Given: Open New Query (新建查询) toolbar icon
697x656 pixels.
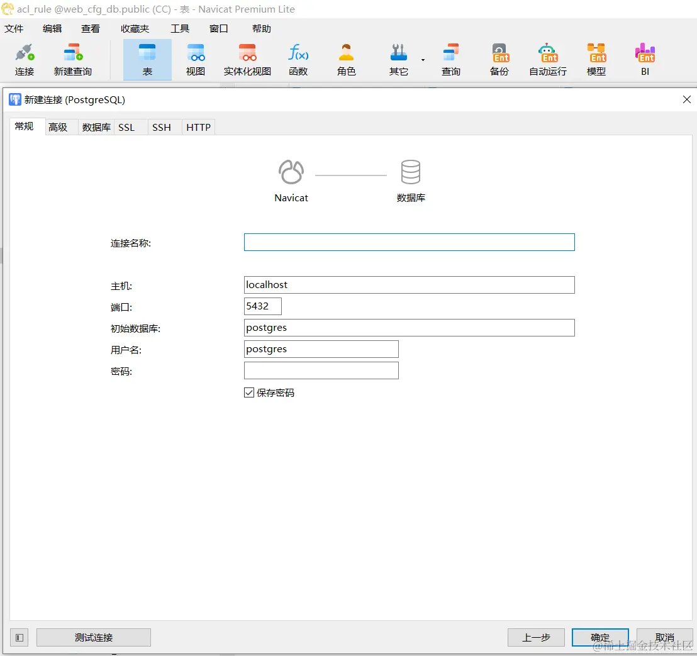Looking at the screenshot, I should (x=73, y=60).
